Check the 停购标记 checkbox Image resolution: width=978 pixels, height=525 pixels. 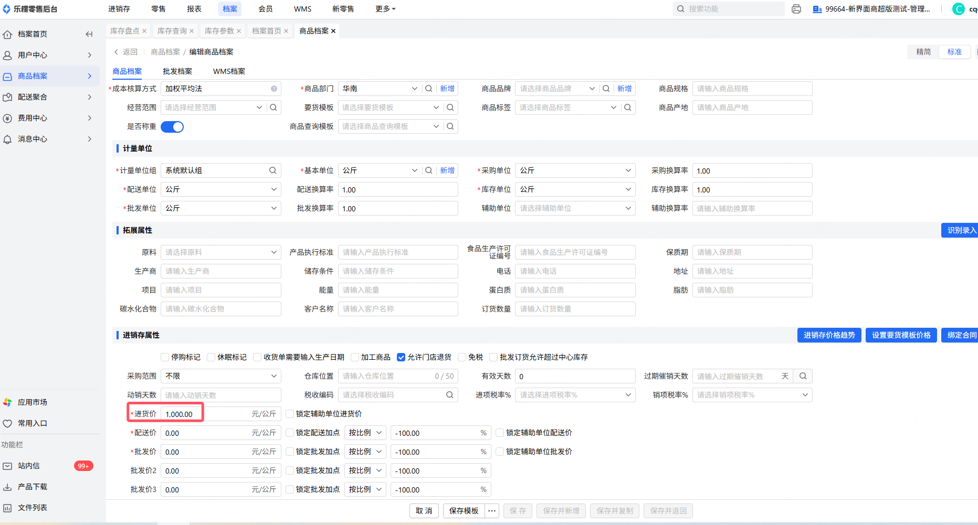[x=165, y=357]
